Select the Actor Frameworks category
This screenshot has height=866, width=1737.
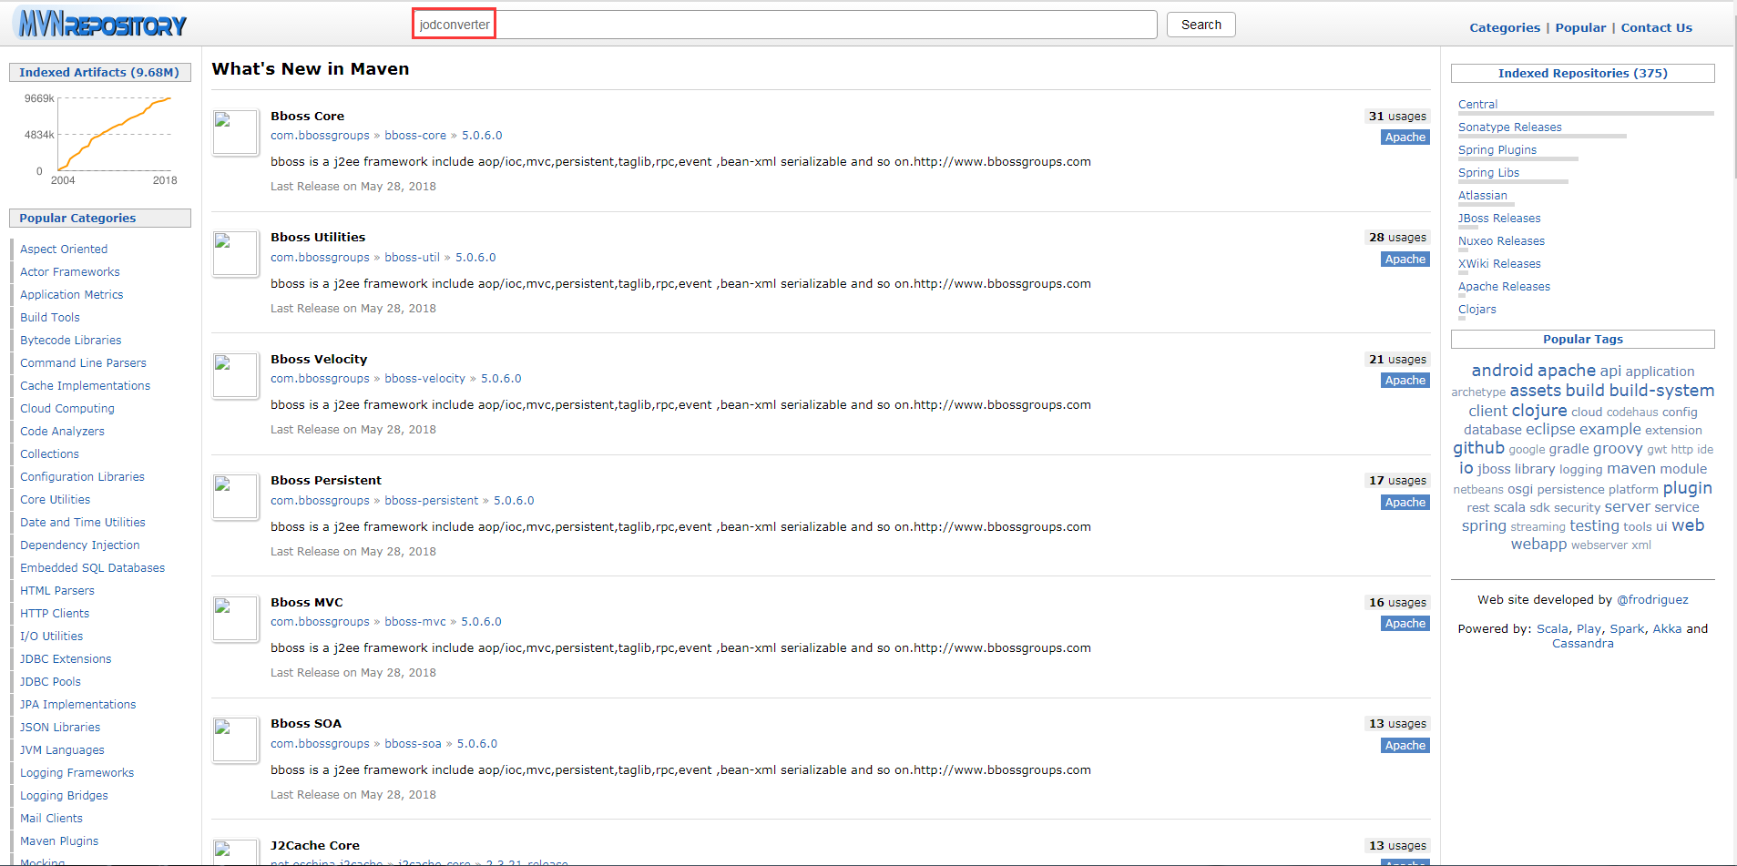[70, 271]
